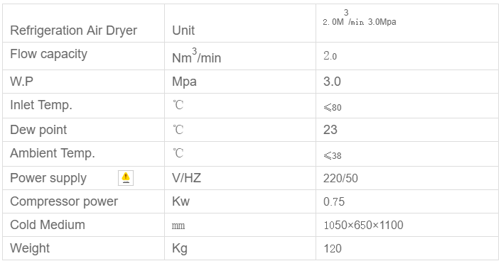Click the dew point value 23
501x261 pixels.
[x=330, y=130]
